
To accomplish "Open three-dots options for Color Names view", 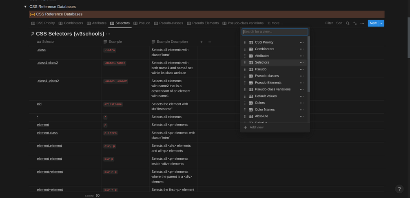I will (x=302, y=110).
